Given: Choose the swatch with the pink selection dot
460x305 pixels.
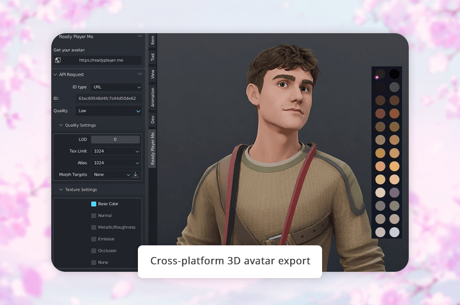Looking at the screenshot, I should pyautogui.click(x=380, y=74).
